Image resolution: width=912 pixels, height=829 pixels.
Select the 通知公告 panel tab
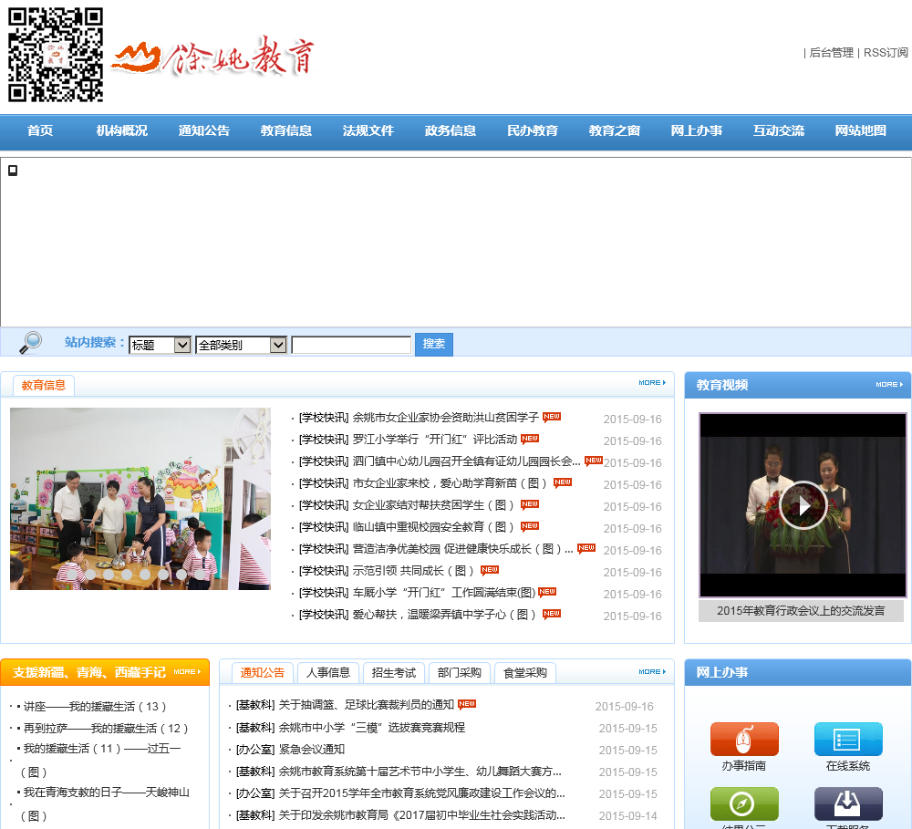[263, 672]
